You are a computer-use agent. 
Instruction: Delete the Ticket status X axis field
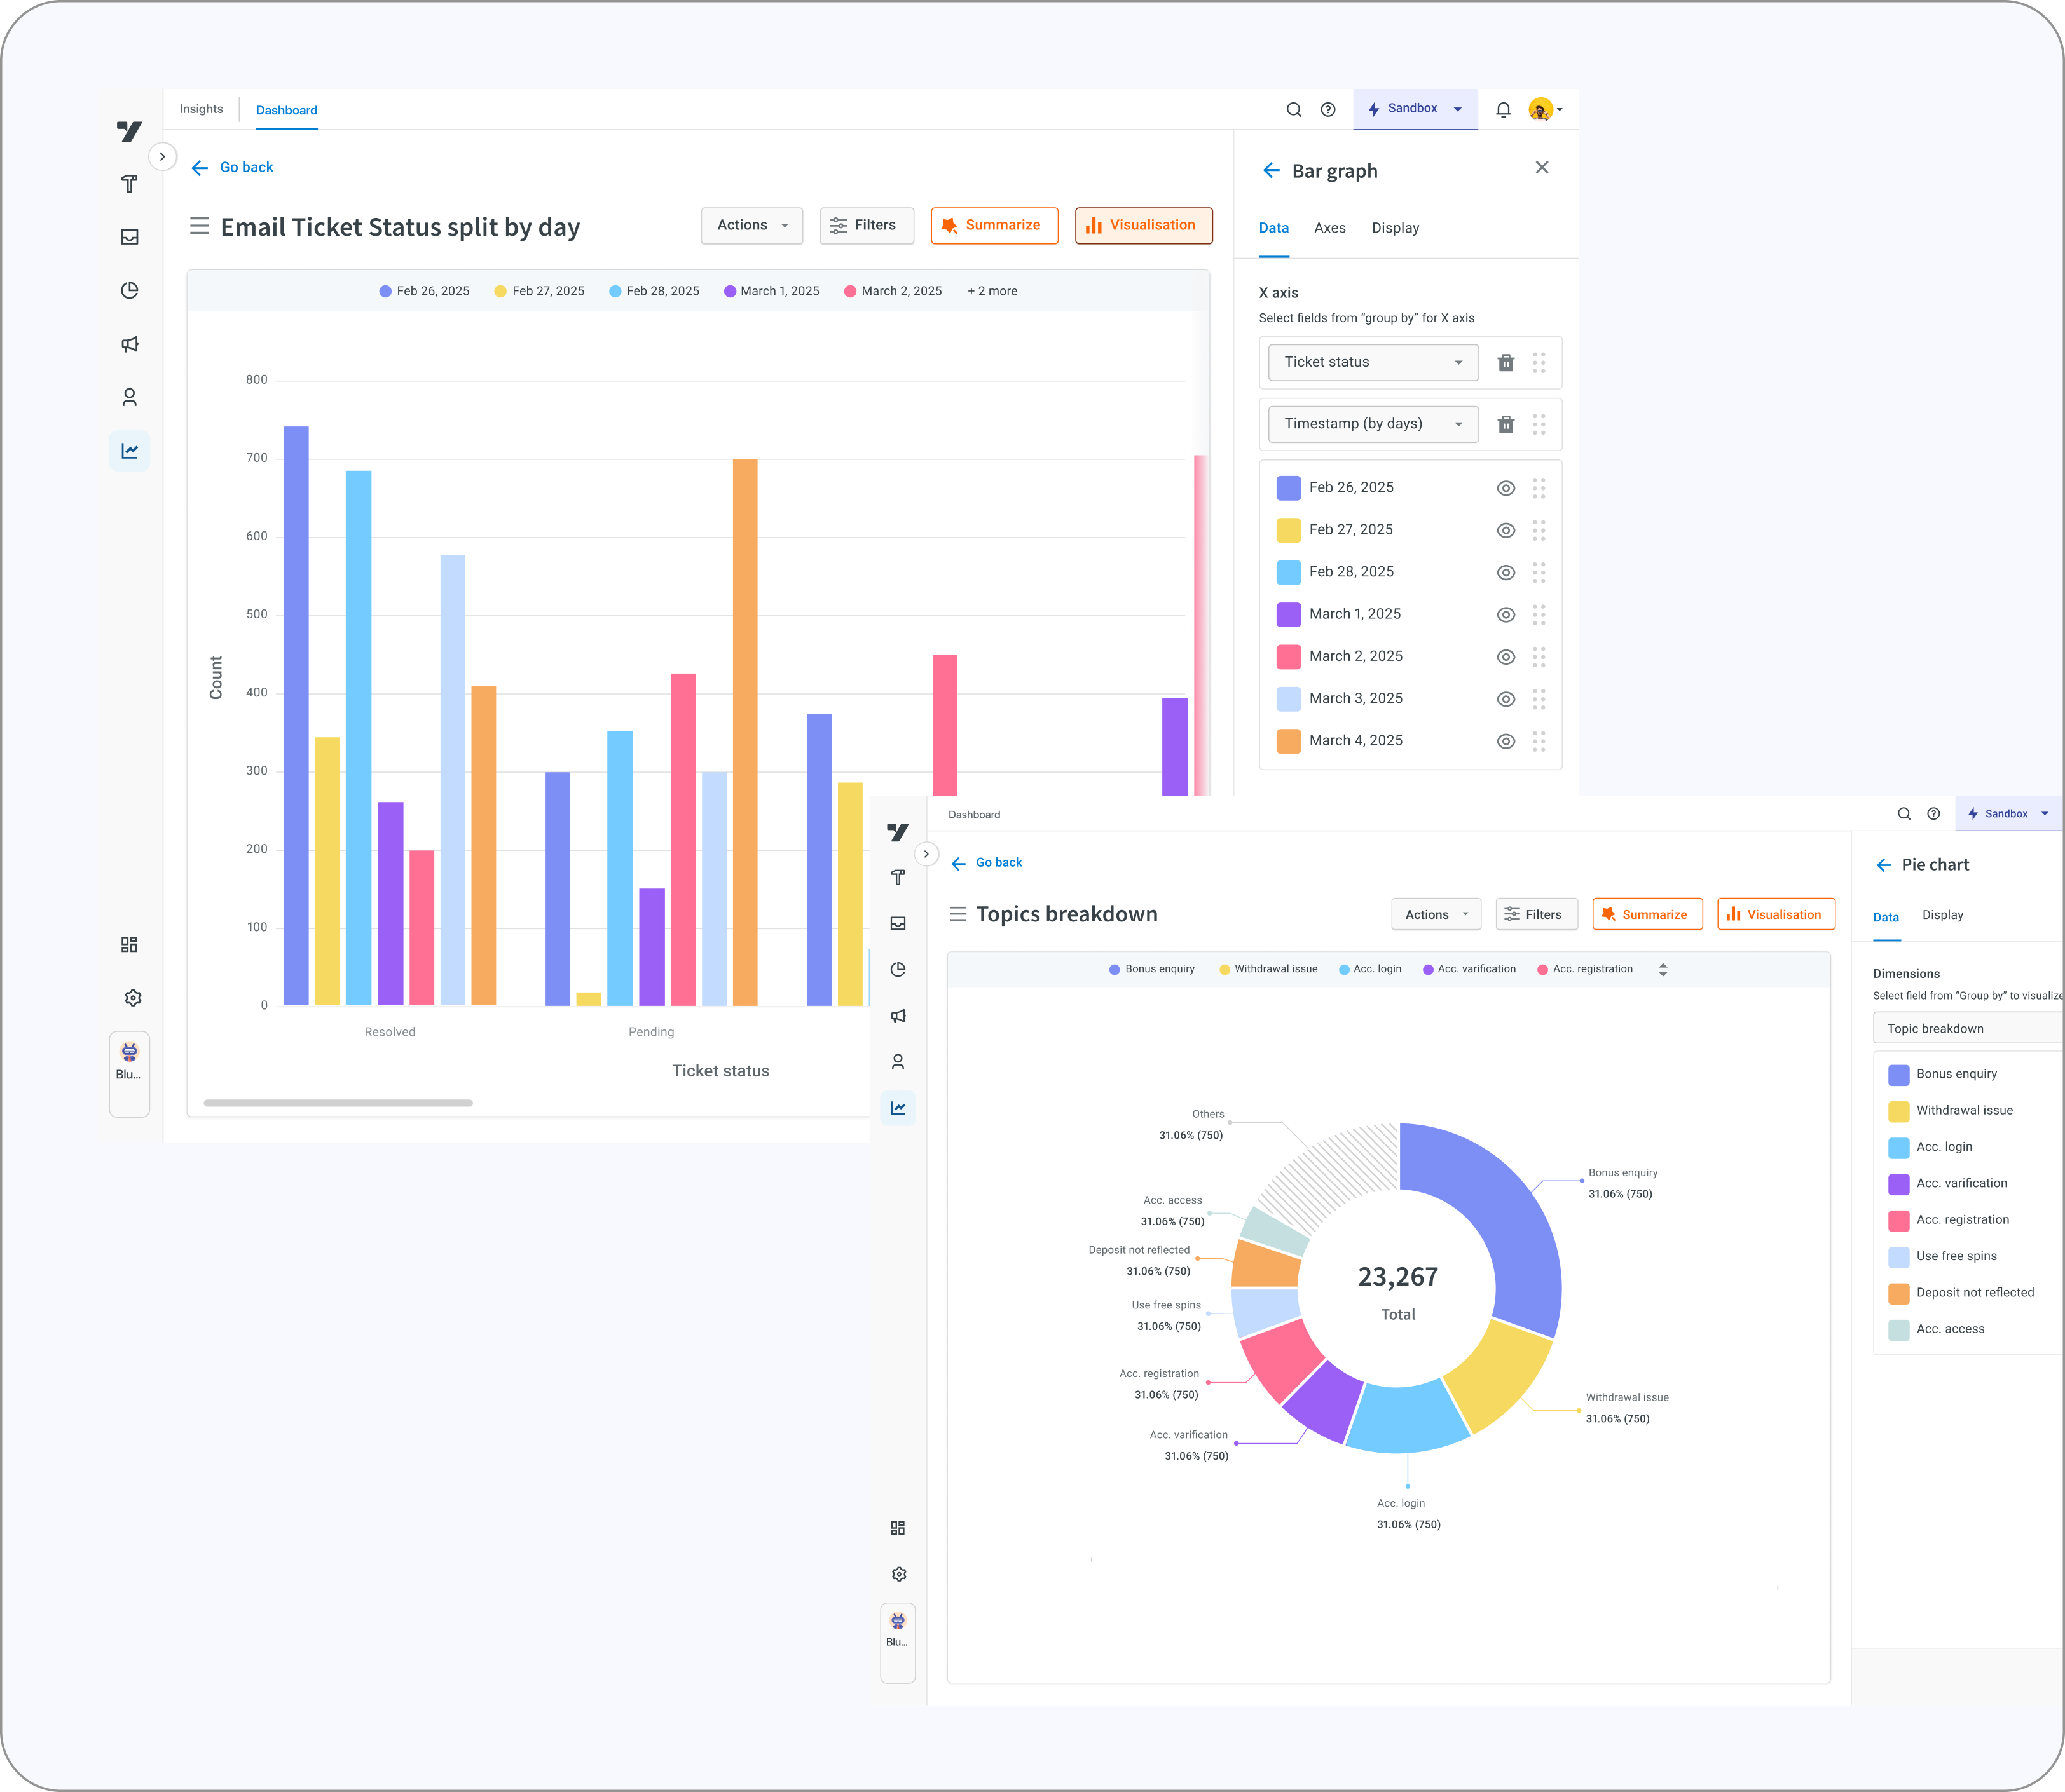click(1506, 363)
